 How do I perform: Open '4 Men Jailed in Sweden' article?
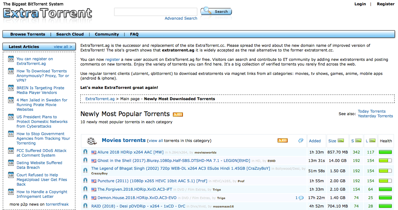click(42, 105)
